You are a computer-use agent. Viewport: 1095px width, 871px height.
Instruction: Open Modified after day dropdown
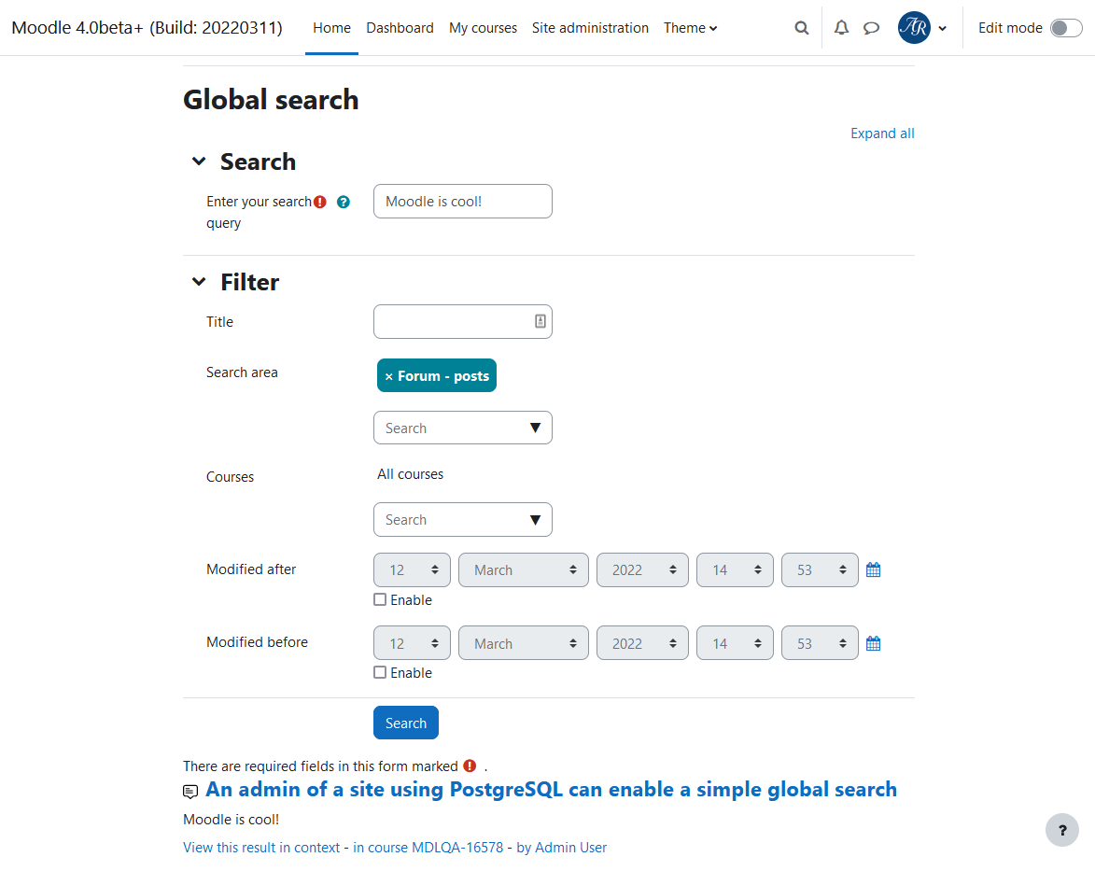click(412, 570)
